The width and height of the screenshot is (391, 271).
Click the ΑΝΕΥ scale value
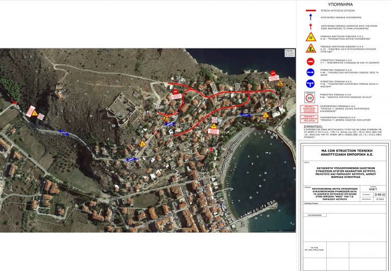coord(373,189)
